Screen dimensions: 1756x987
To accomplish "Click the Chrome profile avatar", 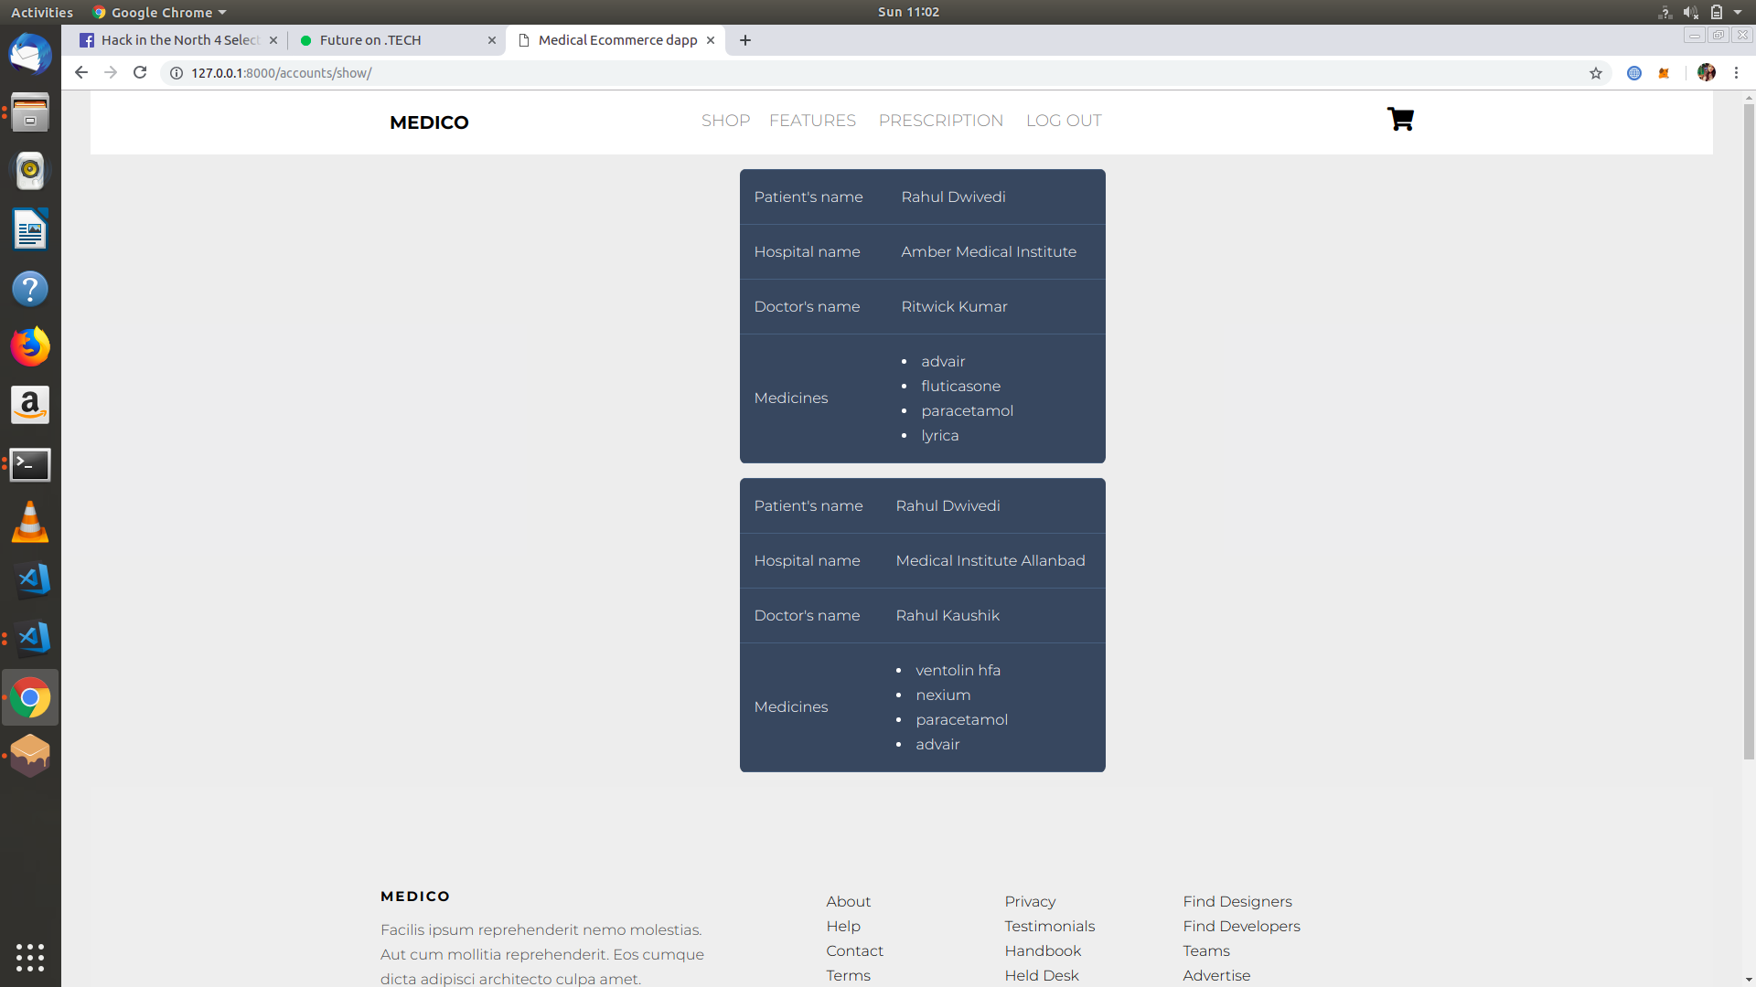I will (x=1706, y=73).
